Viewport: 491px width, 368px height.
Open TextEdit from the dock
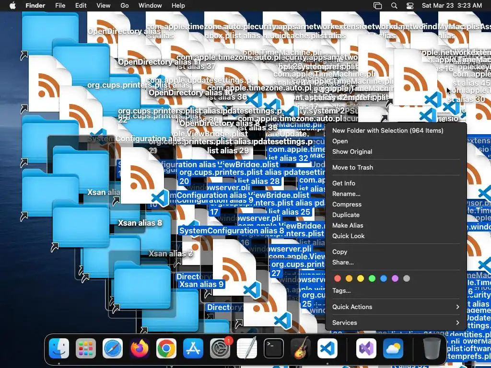(x=247, y=348)
